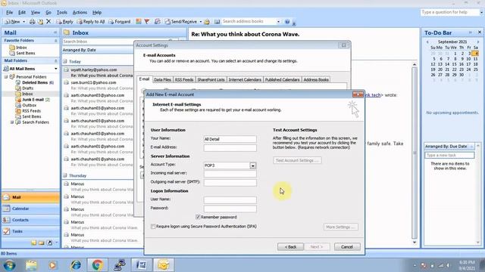Click the User Name input field
This screenshot has width=485, height=272.
pyautogui.click(x=230, y=199)
